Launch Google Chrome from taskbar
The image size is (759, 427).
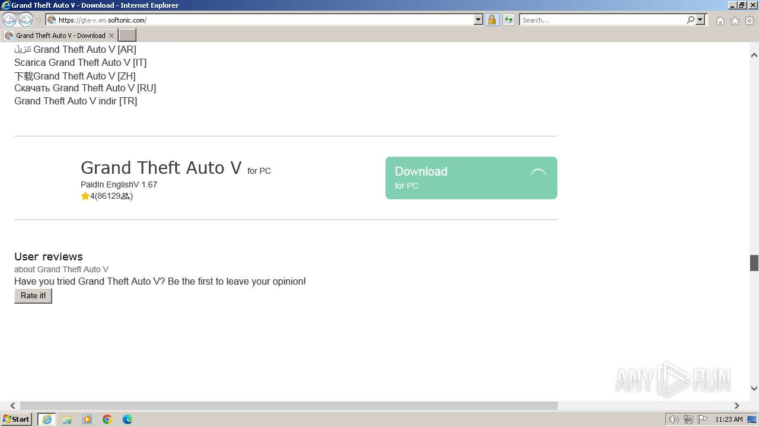pos(107,419)
